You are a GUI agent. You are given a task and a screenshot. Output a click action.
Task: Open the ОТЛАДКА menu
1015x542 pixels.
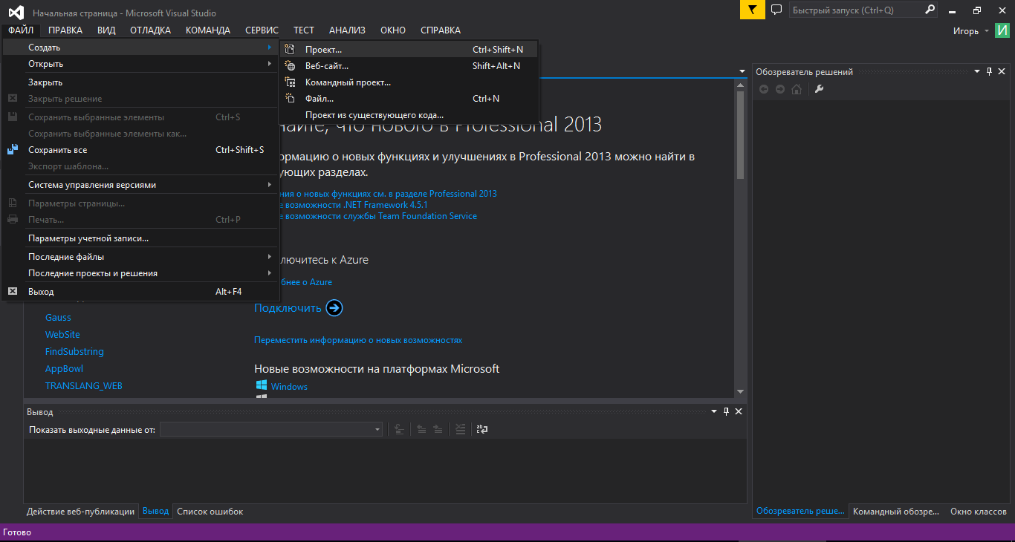(150, 30)
